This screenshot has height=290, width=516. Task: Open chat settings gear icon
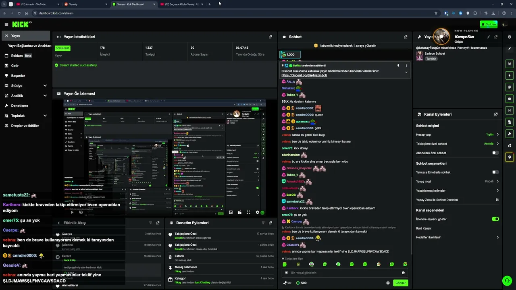click(x=388, y=283)
